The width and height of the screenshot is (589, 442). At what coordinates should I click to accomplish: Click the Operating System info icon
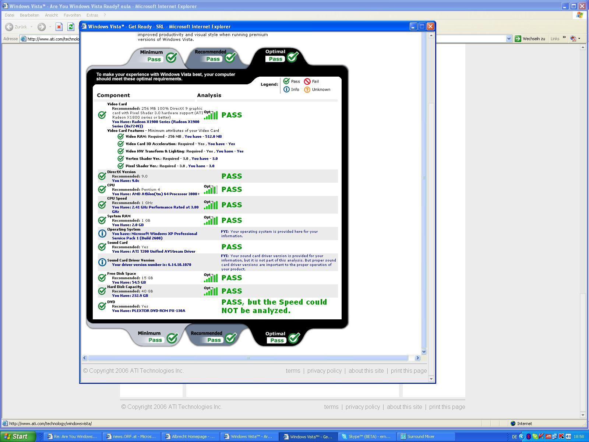pos(102,234)
